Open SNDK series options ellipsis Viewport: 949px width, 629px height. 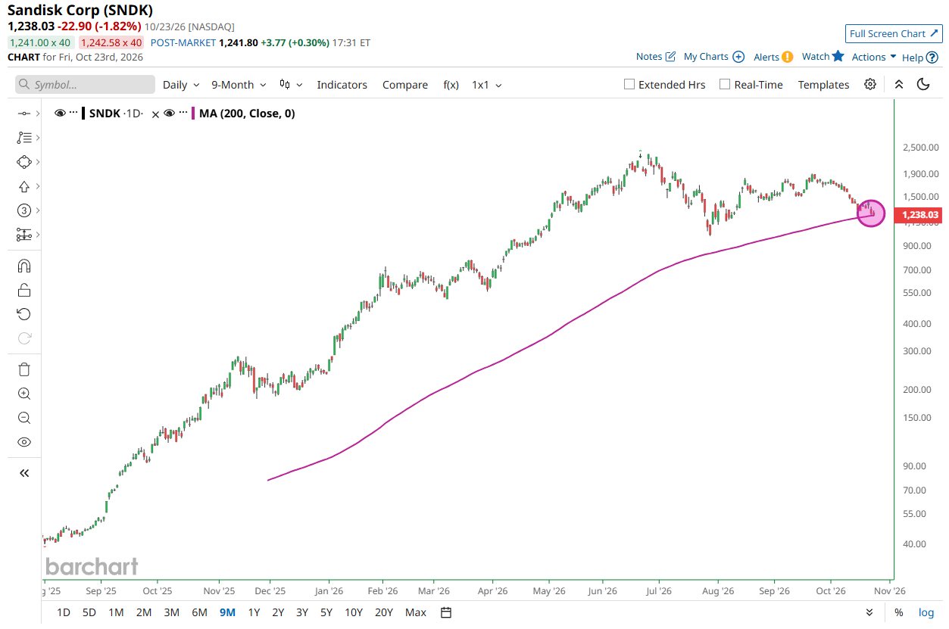point(73,113)
